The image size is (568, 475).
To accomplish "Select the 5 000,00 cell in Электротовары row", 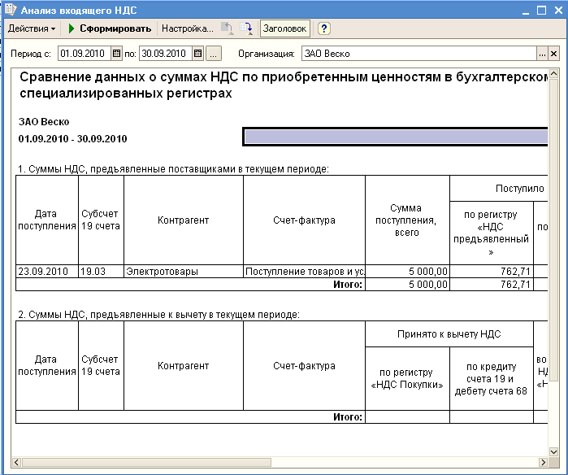I will tap(408, 271).
